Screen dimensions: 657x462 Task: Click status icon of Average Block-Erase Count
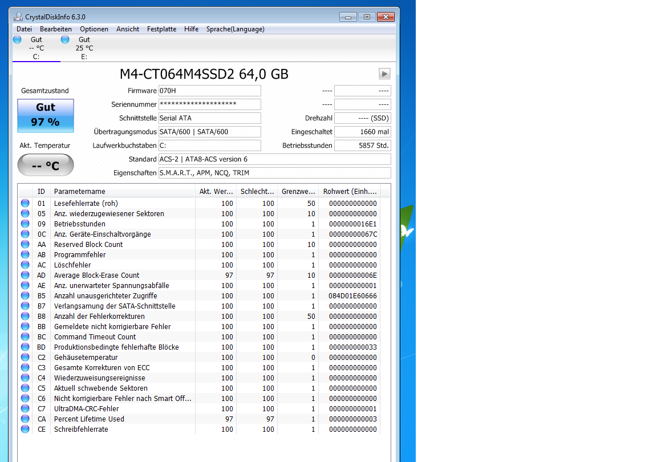25,275
